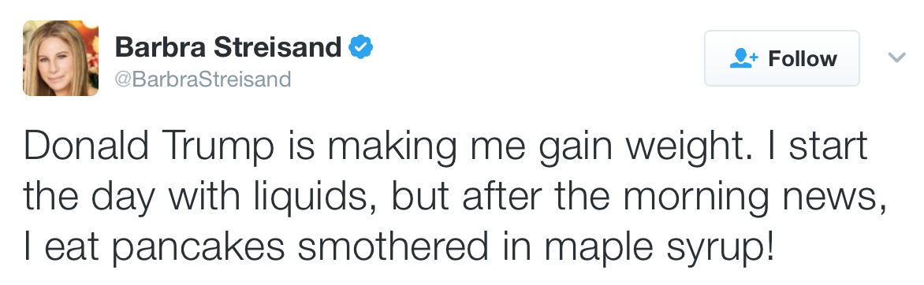Open Barbra Streisand's profile photo
Viewport: 924px width, 285px height.
click(61, 58)
